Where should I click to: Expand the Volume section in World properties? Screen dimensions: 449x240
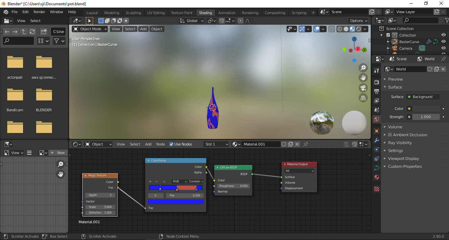(x=395, y=127)
